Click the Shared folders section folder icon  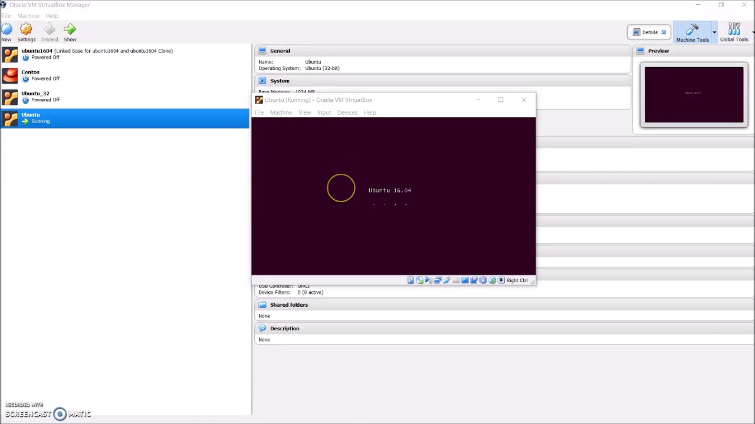click(x=262, y=304)
